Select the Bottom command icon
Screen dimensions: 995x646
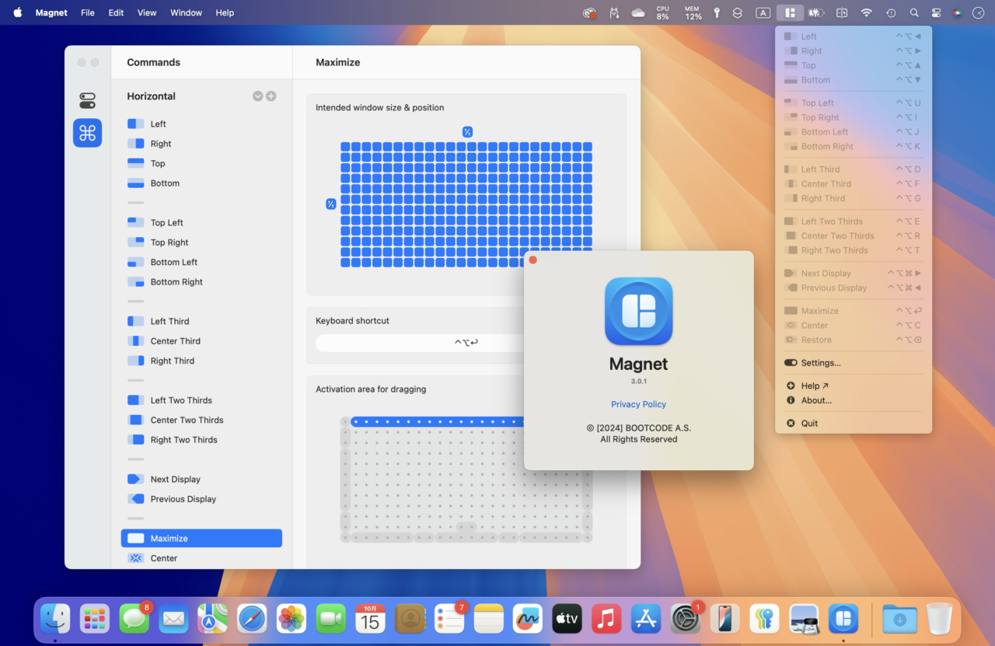click(x=136, y=183)
